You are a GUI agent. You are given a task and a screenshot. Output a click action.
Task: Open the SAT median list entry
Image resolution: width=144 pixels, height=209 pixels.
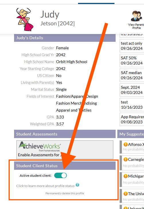pos(132,75)
